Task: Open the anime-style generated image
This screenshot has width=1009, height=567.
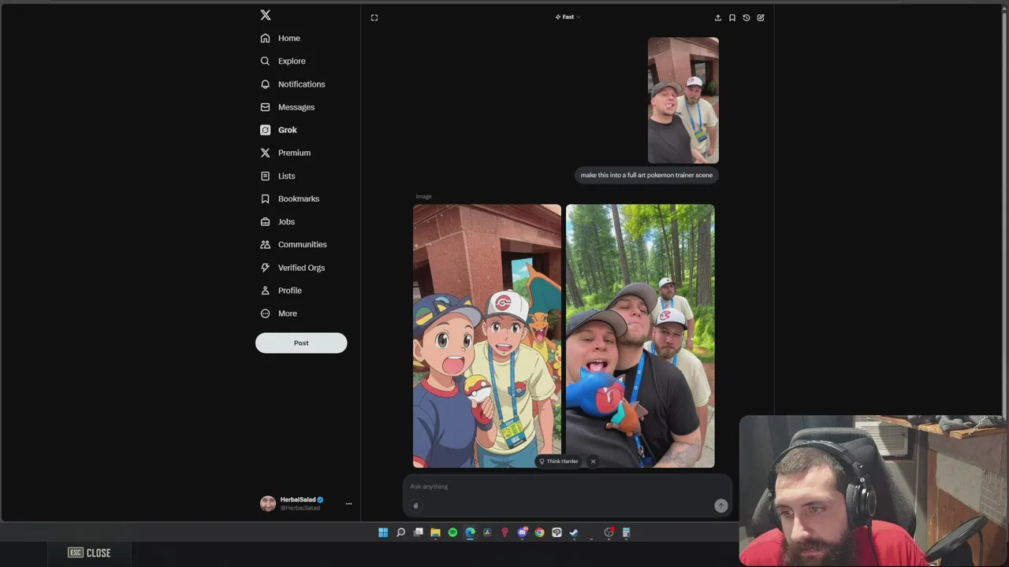Action: point(487,336)
